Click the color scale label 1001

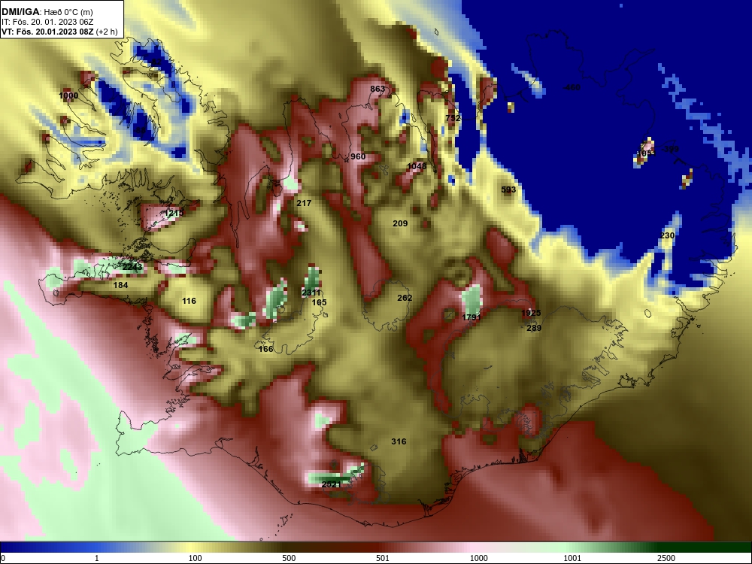(572, 558)
